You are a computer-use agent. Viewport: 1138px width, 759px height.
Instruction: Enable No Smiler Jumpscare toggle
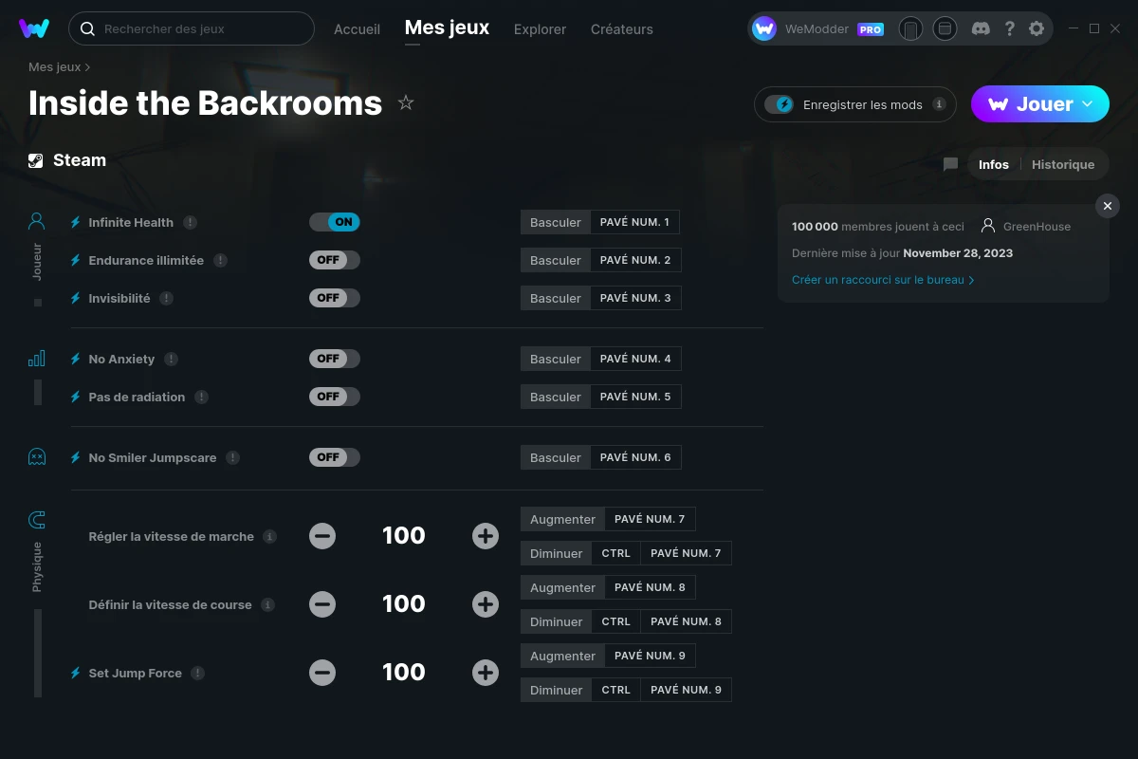click(335, 457)
